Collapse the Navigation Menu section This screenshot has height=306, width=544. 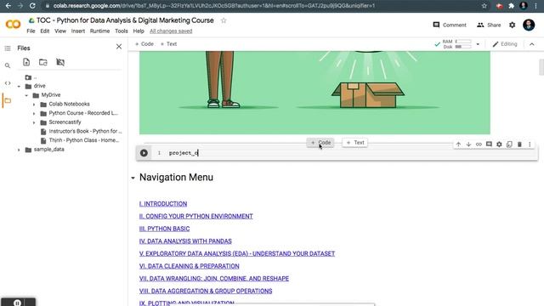tap(133, 178)
